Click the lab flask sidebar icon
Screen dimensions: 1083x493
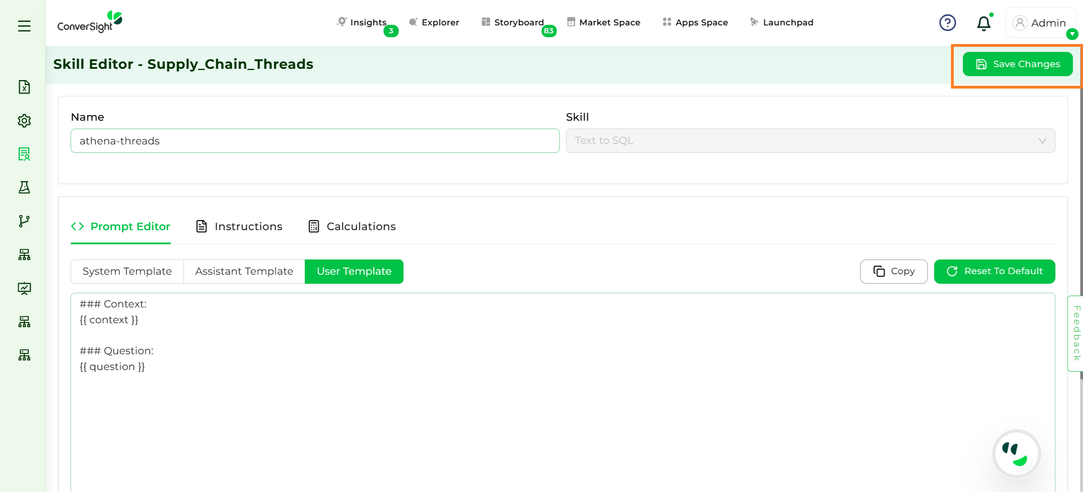pyautogui.click(x=24, y=188)
